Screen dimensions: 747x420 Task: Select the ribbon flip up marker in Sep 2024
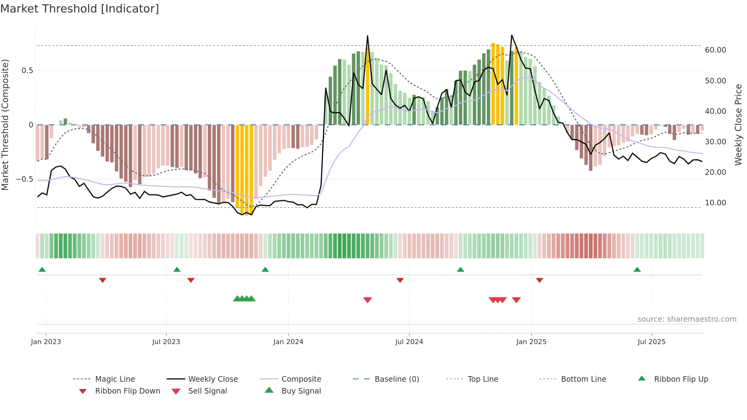click(x=460, y=269)
